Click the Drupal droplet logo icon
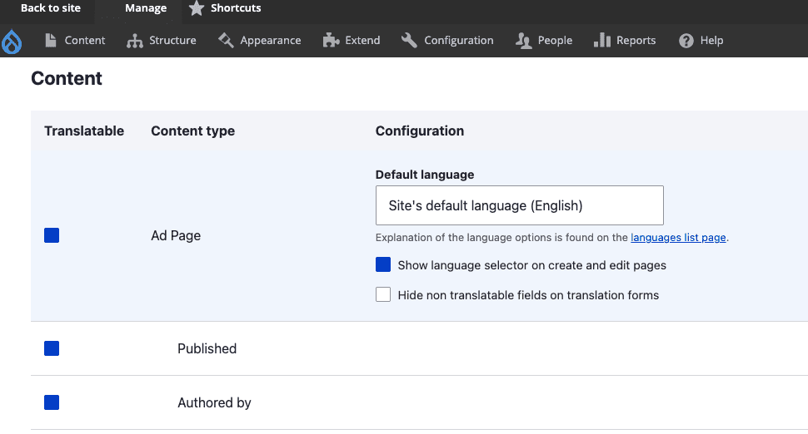The width and height of the screenshot is (808, 434). point(12,41)
